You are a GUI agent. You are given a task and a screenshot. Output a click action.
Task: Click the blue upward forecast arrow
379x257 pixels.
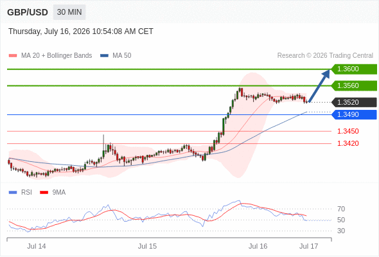pos(319,86)
